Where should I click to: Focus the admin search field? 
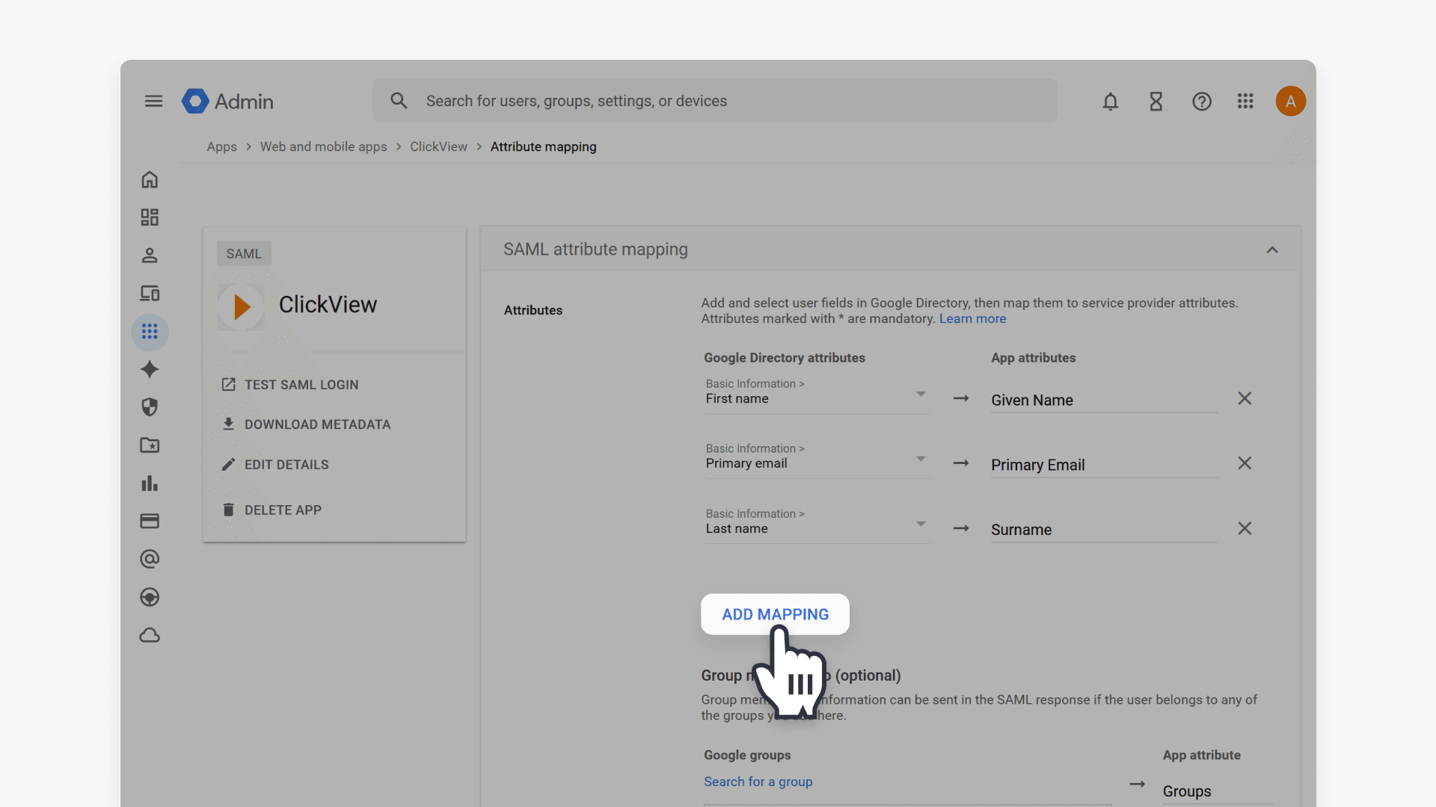click(x=715, y=101)
